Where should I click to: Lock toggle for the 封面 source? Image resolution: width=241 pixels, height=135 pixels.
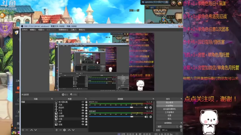point(86,124)
